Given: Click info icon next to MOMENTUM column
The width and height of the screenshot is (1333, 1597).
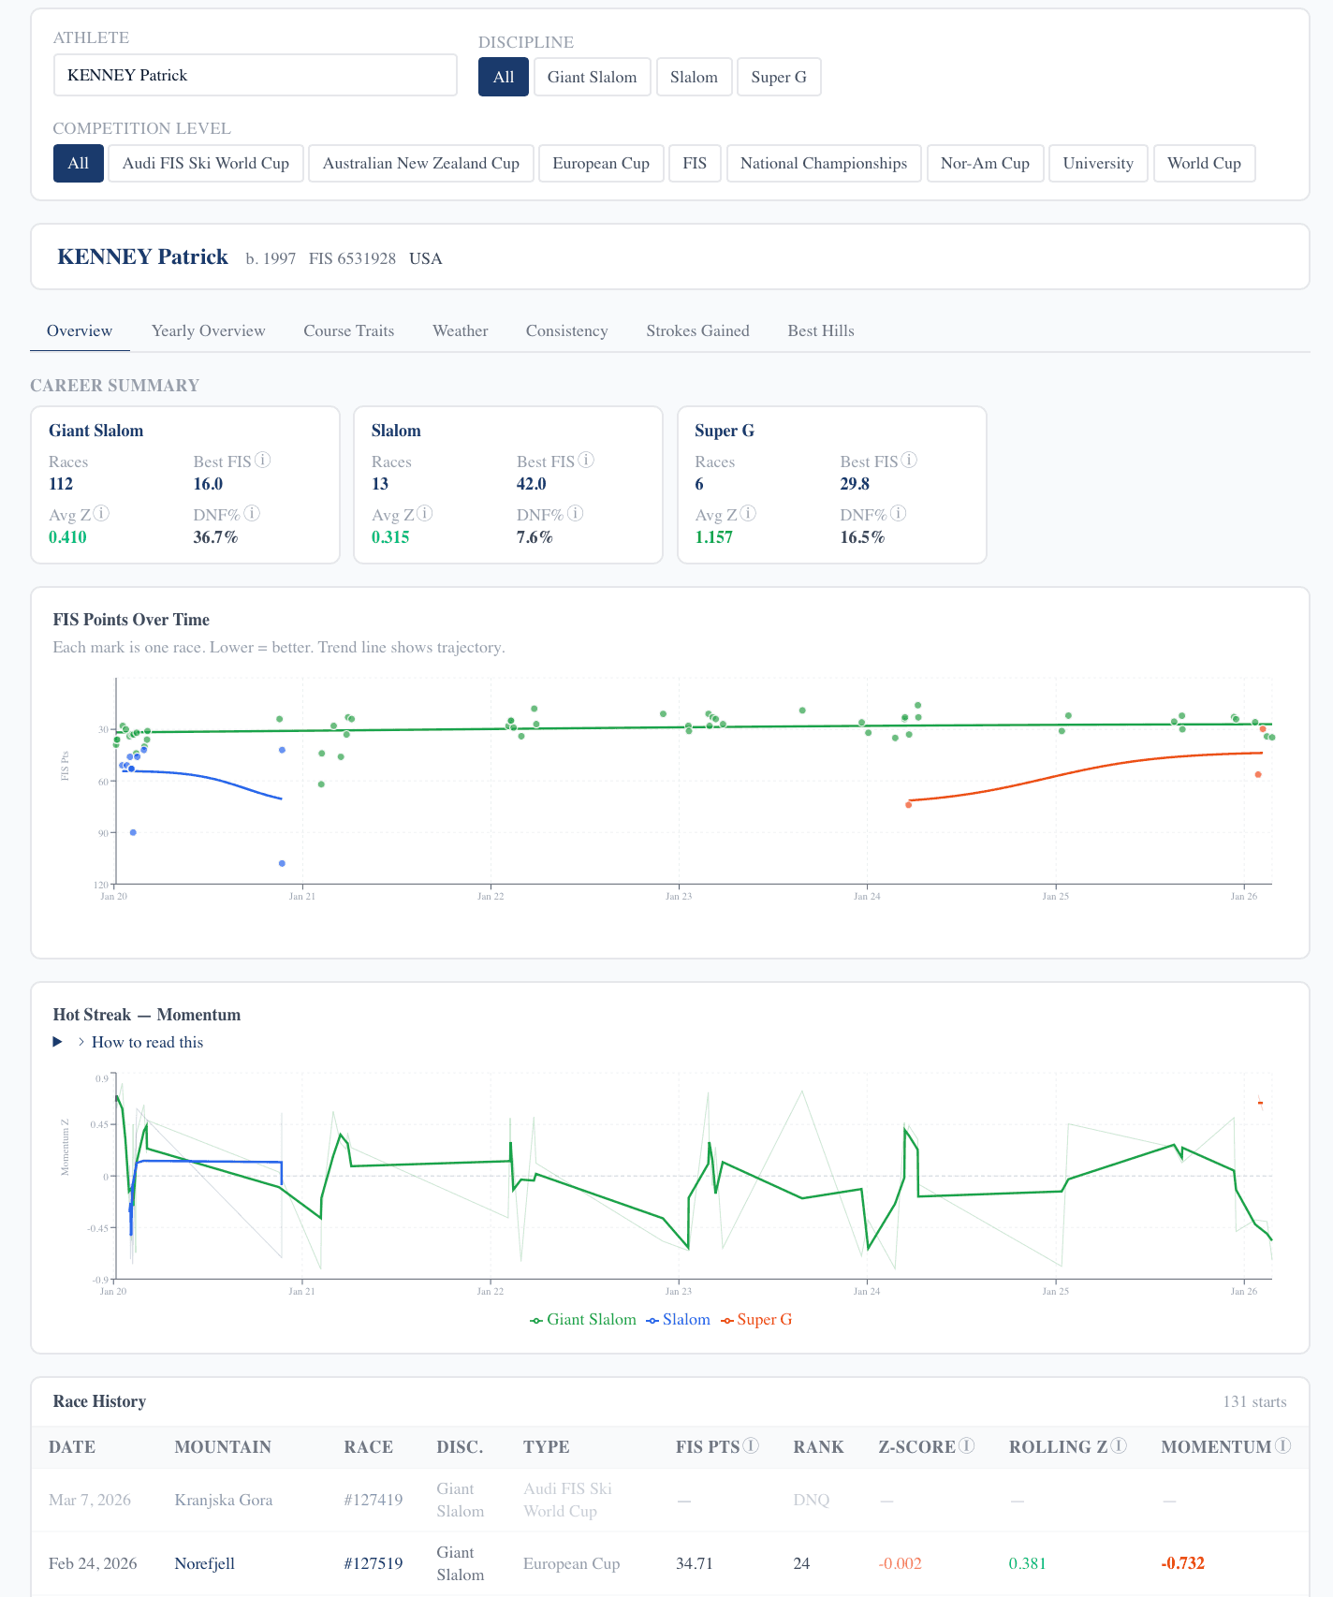Looking at the screenshot, I should (1283, 1445).
